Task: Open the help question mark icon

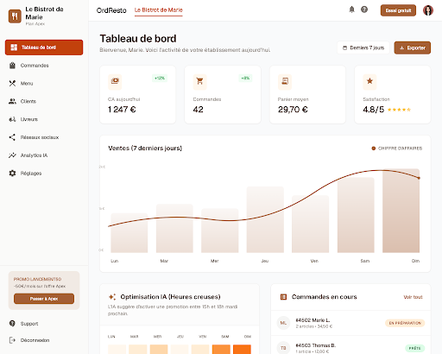Action: 364,9
